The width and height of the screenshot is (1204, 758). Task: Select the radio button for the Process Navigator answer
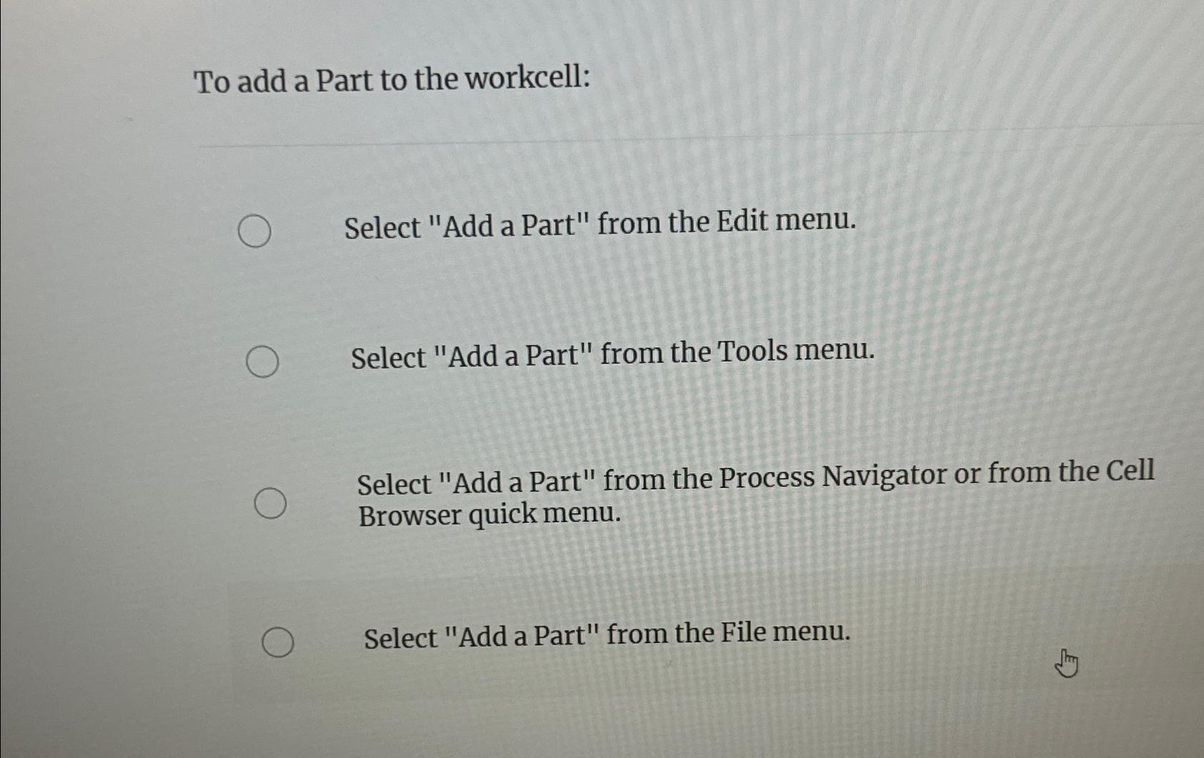[271, 502]
